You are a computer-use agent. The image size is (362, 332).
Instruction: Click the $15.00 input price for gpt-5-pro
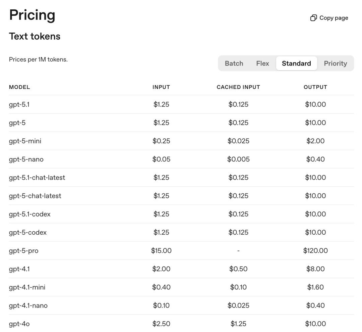pyautogui.click(x=161, y=251)
